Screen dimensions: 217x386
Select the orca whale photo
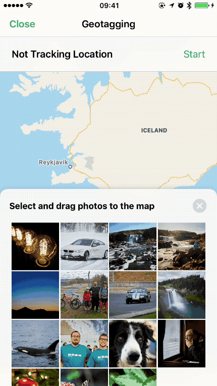click(x=35, y=344)
